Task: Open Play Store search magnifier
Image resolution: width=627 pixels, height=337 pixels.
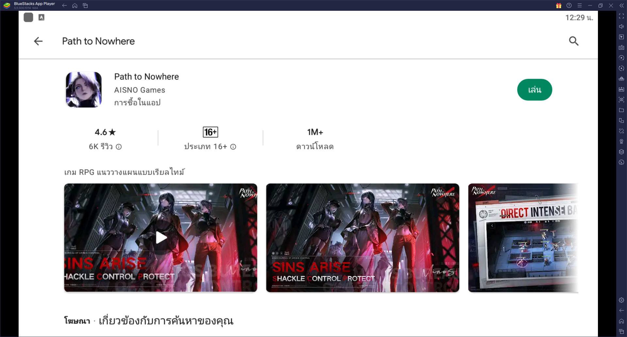Action: [573, 41]
